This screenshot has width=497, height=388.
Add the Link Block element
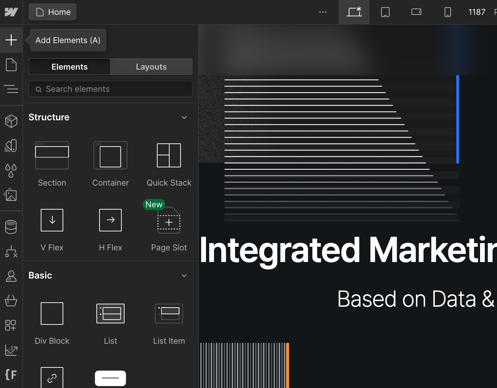[x=52, y=378]
